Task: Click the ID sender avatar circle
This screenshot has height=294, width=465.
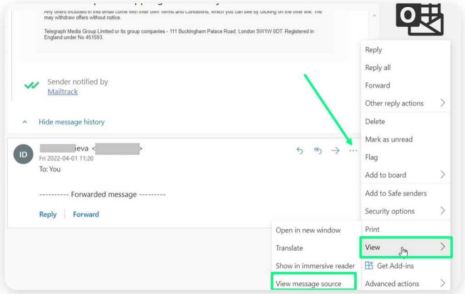Action: pos(23,154)
